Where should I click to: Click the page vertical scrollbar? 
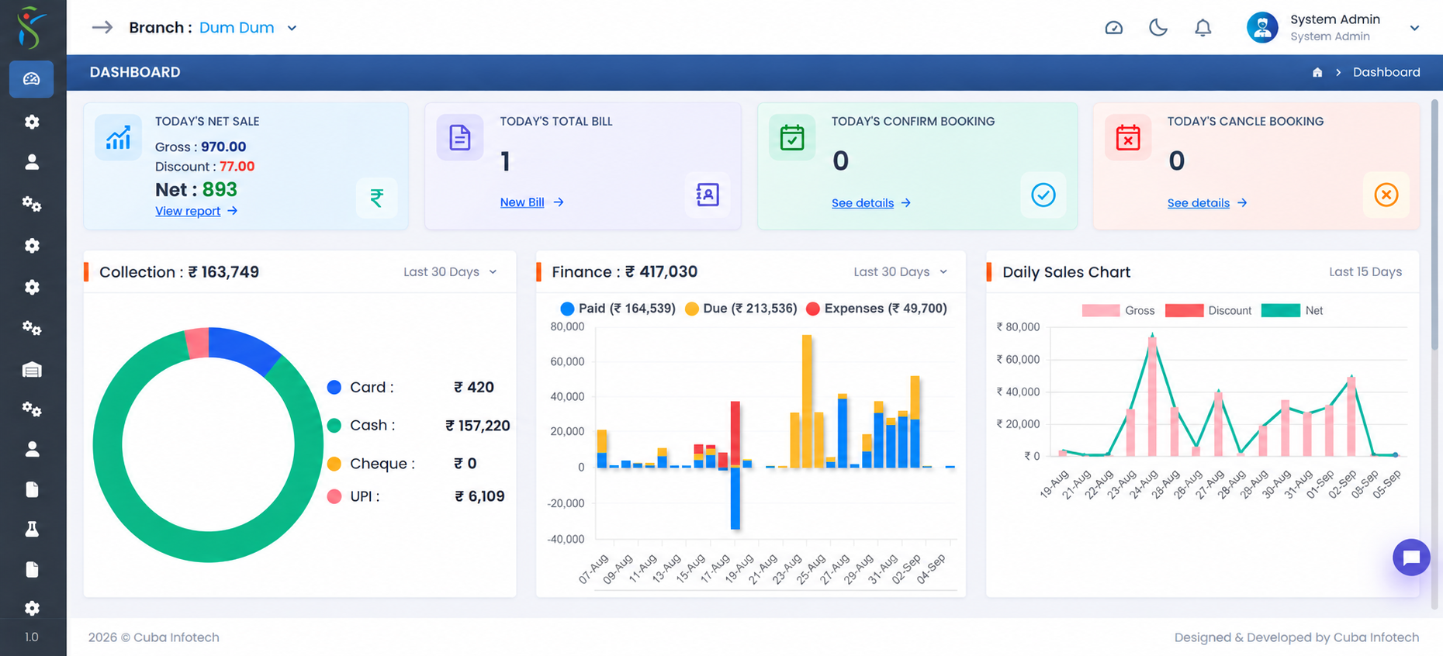point(1434,225)
